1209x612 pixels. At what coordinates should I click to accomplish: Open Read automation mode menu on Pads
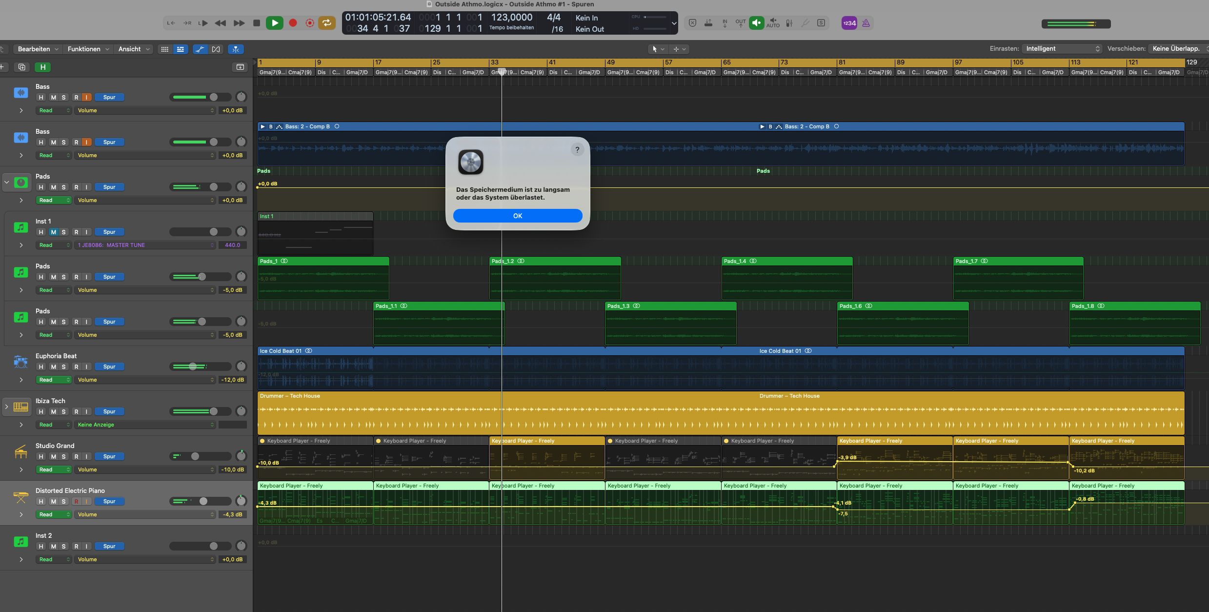point(54,200)
